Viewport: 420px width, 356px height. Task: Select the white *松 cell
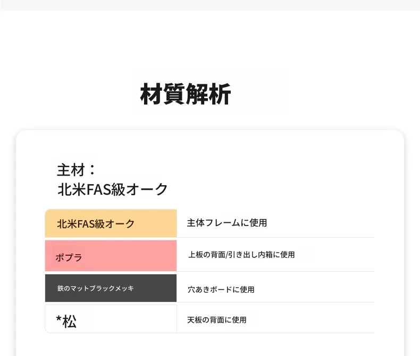point(111,319)
